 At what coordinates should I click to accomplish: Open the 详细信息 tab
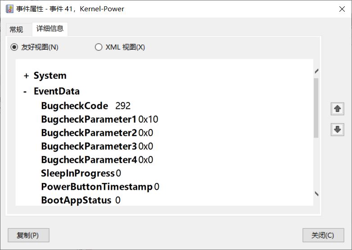tap(50, 29)
